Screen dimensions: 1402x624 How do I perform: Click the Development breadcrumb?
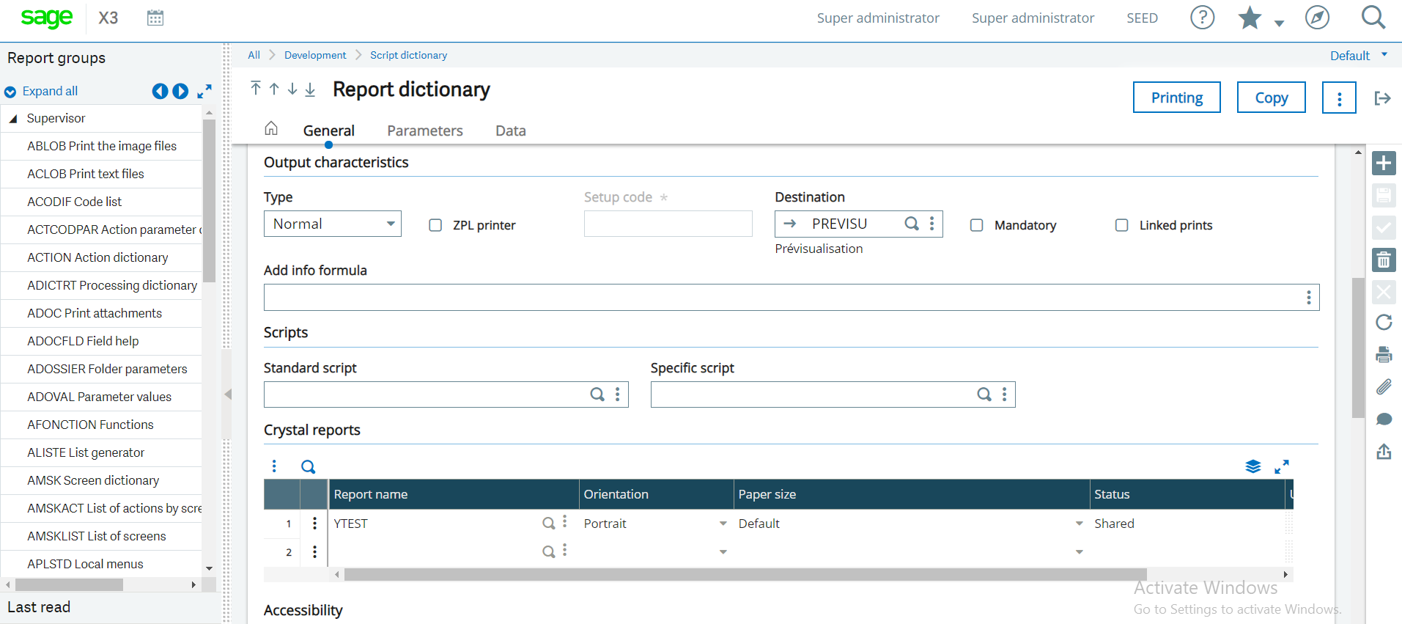pos(315,55)
